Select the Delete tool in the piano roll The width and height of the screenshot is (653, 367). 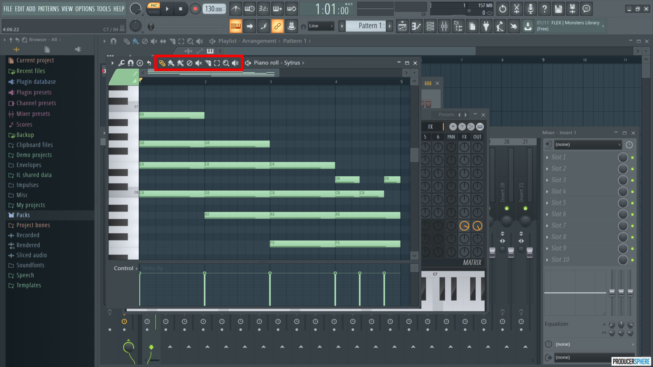[189, 62]
